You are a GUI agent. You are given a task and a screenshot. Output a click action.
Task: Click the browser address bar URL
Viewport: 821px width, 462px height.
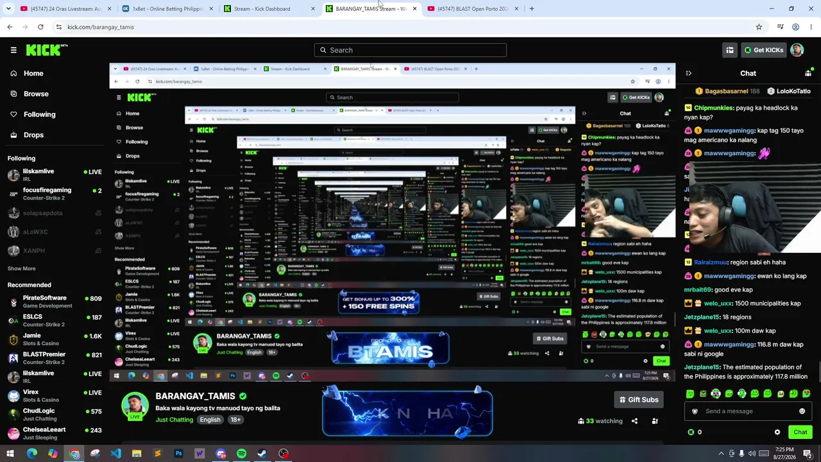[x=101, y=27]
